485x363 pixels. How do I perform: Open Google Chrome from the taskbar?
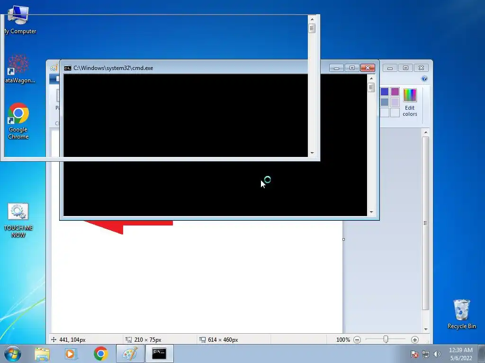pos(100,354)
